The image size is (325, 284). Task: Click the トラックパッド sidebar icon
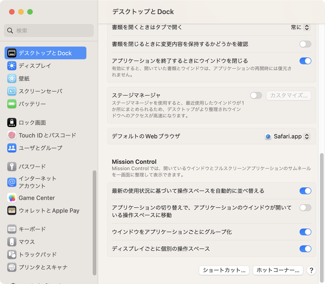tap(11, 254)
